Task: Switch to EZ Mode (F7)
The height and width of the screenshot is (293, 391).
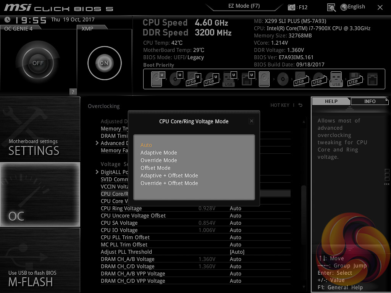Action: pos(244,6)
